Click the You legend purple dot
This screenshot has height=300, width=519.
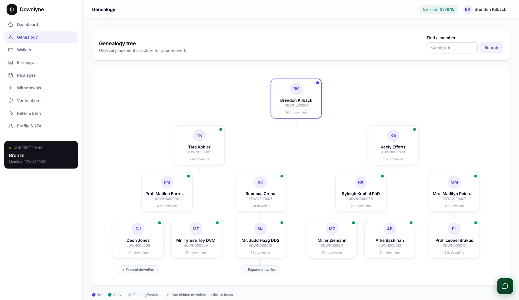pyautogui.click(x=94, y=295)
